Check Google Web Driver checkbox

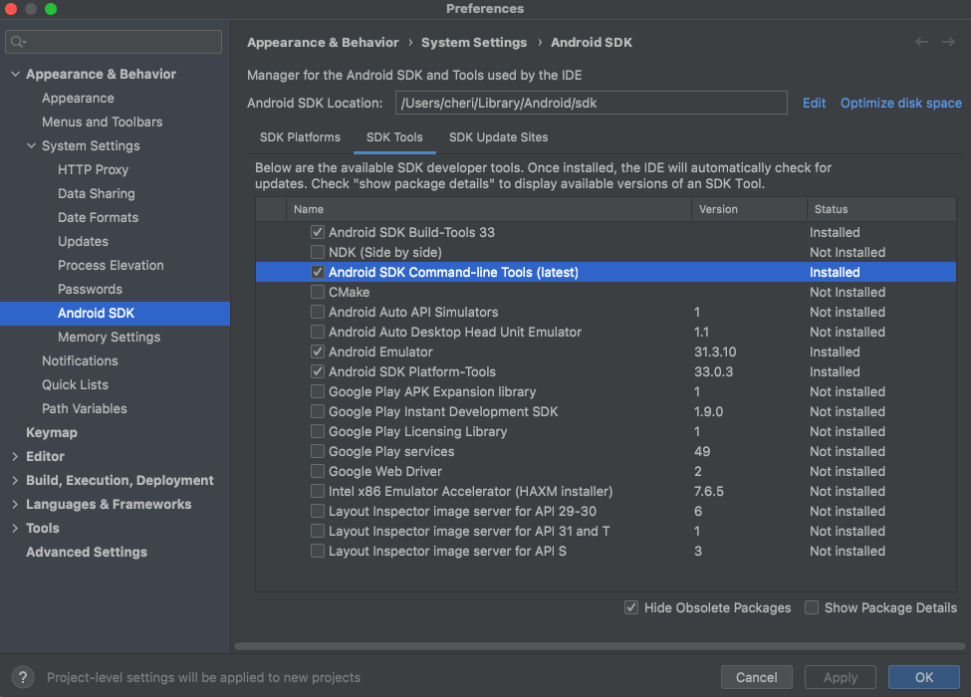click(x=318, y=471)
